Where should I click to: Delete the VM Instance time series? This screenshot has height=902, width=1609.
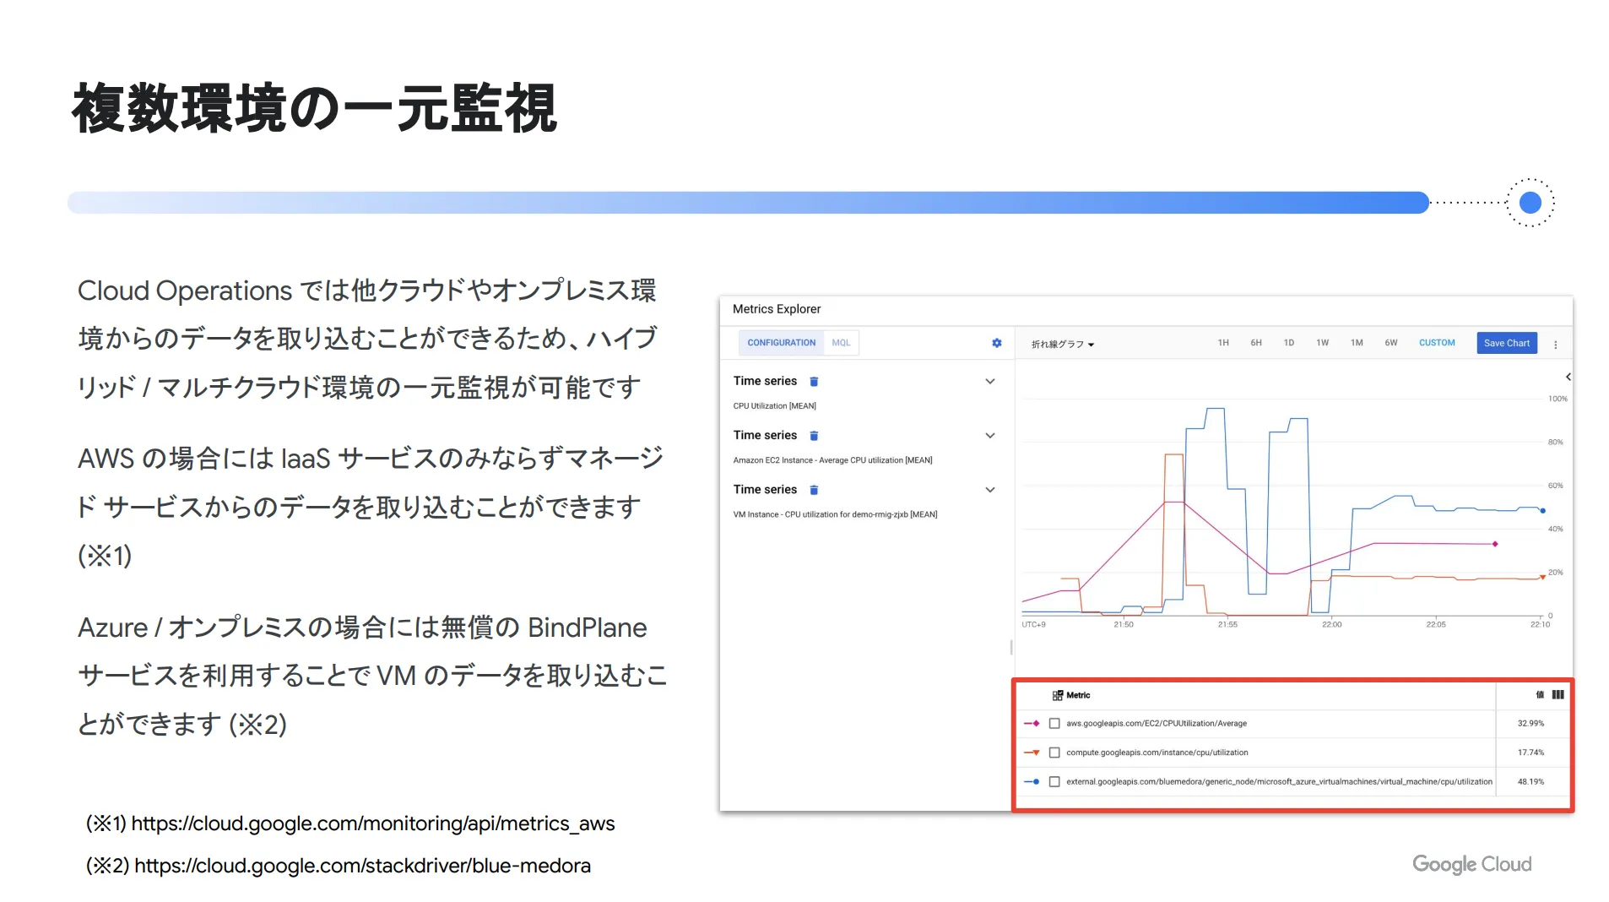(814, 490)
